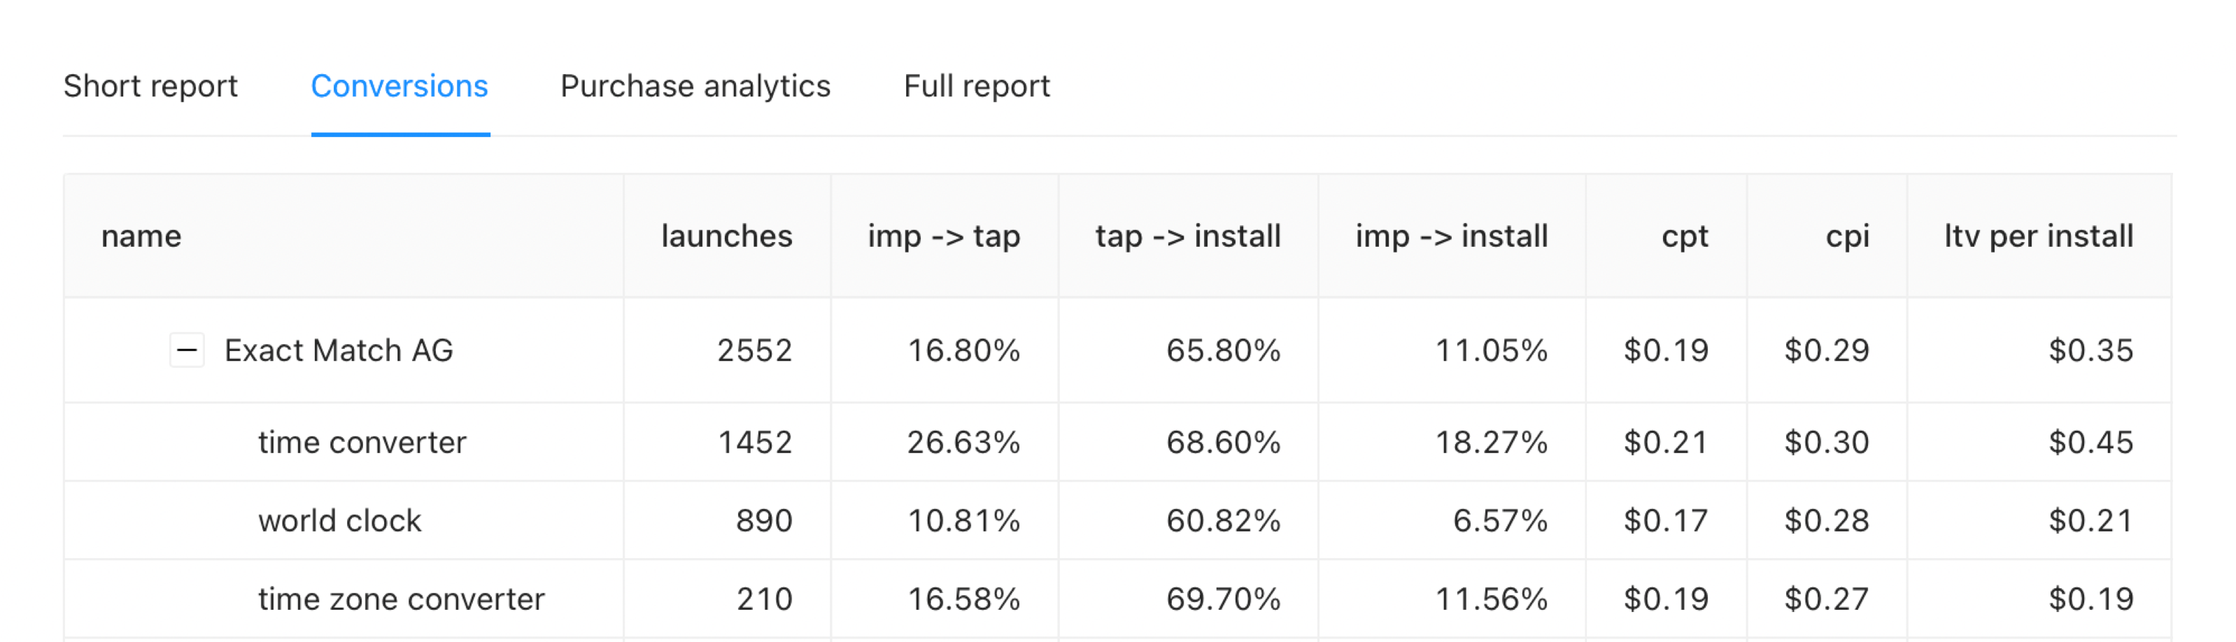Click the tap -> install column header
Image resolution: width=2236 pixels, height=642 pixels.
click(x=1187, y=236)
